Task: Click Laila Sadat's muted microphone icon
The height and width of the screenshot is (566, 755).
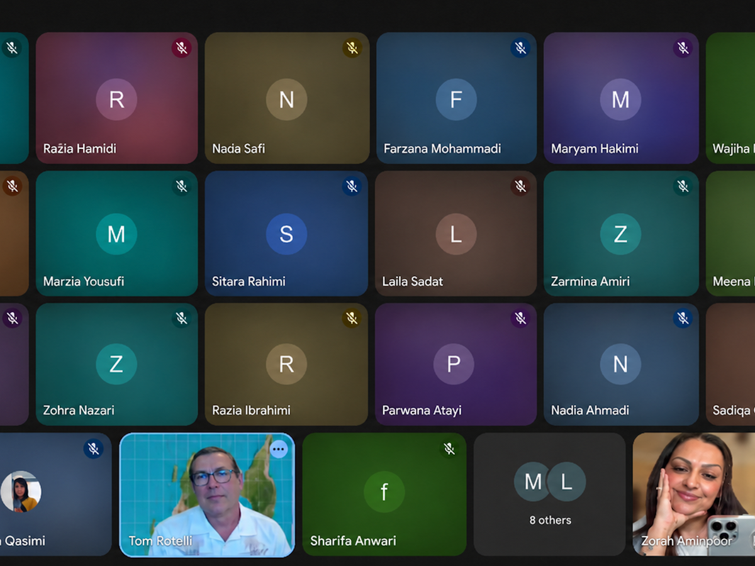Action: point(520,186)
